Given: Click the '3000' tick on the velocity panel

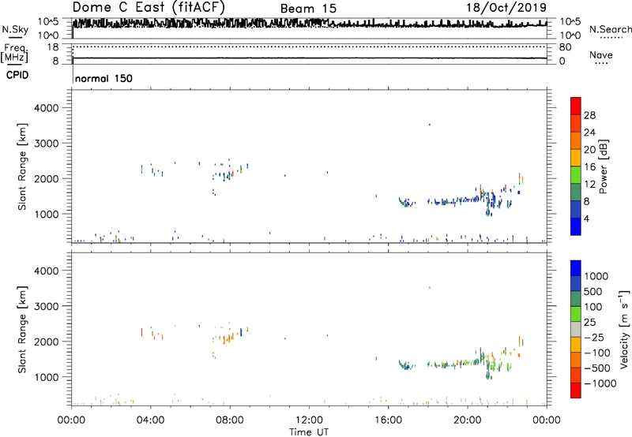Looking at the screenshot, I should click(46, 306).
